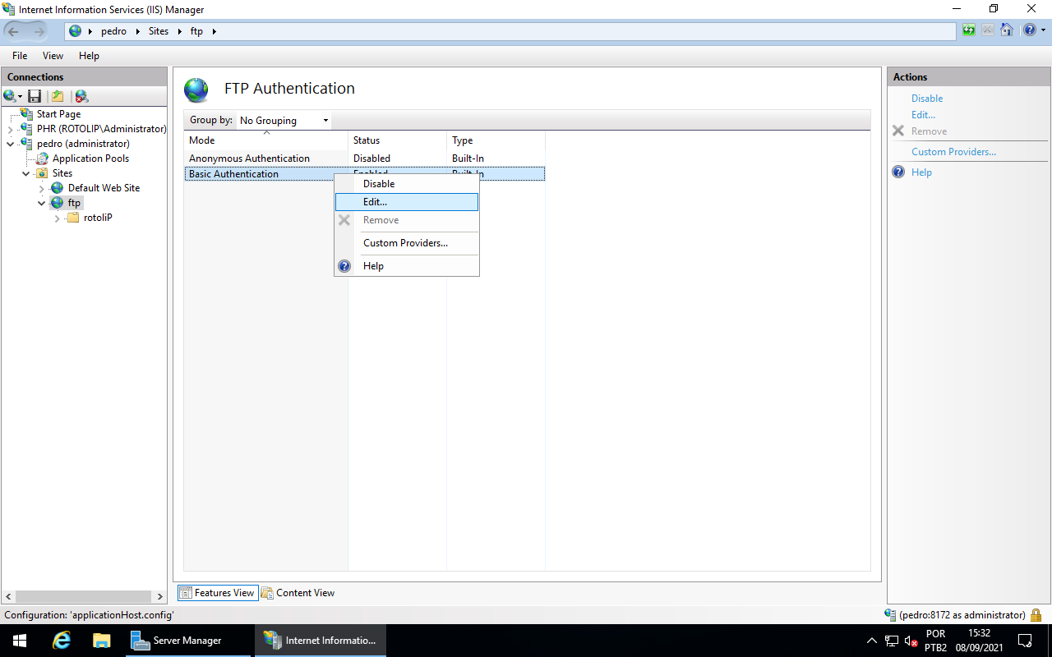The image size is (1052, 657).
Task: Expand the PHR server node
Action: [x=10, y=129]
